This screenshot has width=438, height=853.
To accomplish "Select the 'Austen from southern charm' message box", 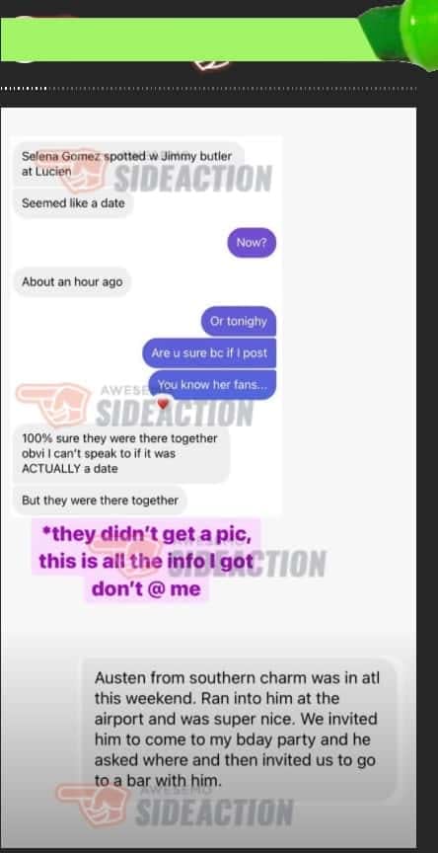I will [238, 730].
